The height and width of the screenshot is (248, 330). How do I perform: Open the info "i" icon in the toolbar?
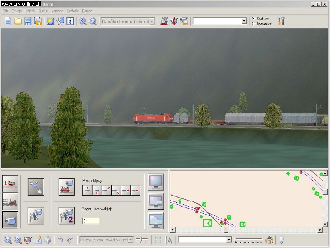70,21
